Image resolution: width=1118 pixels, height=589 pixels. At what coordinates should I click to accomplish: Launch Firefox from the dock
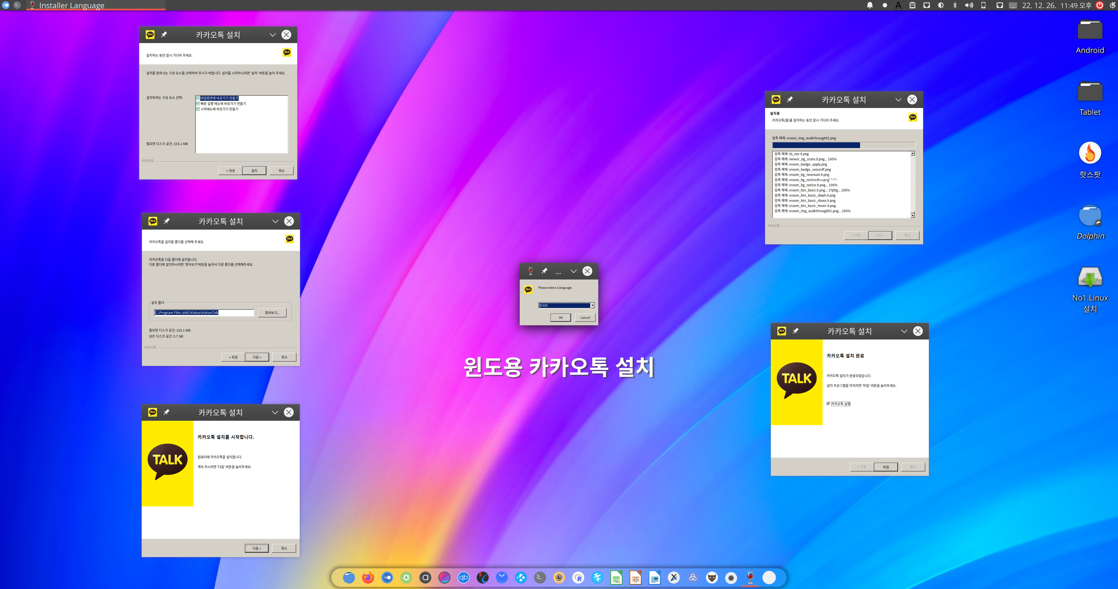[x=368, y=578]
